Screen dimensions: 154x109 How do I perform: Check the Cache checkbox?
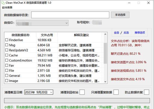7,55
